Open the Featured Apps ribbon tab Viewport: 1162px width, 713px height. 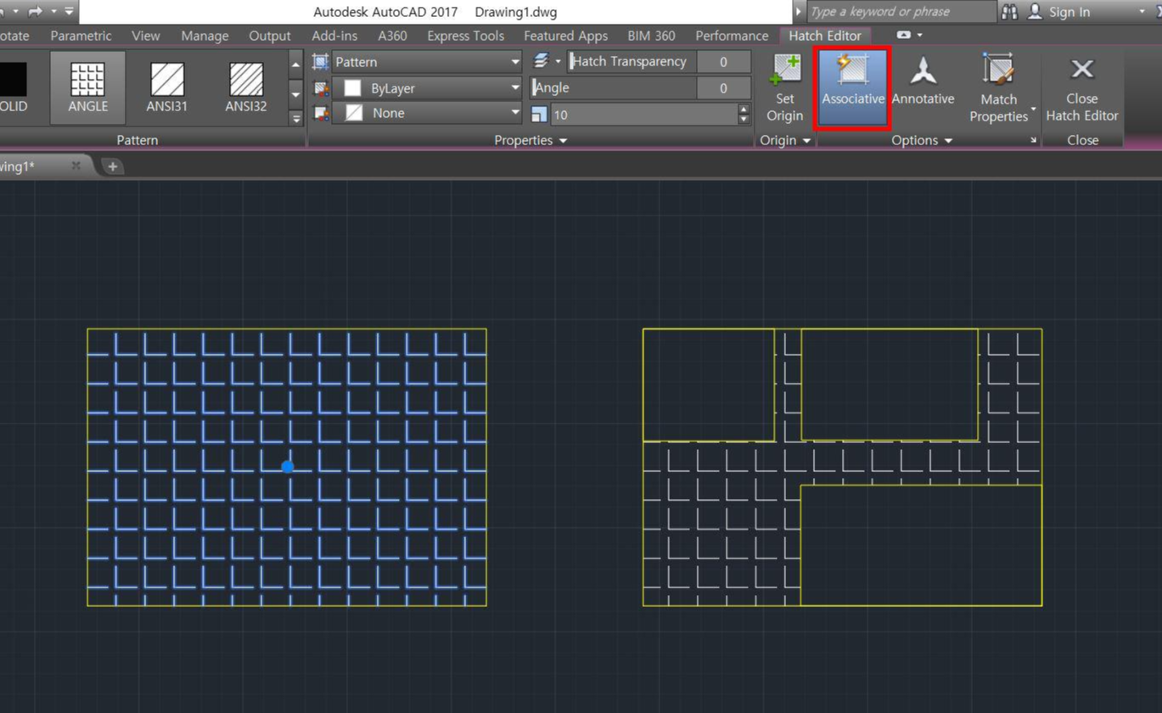pos(566,36)
